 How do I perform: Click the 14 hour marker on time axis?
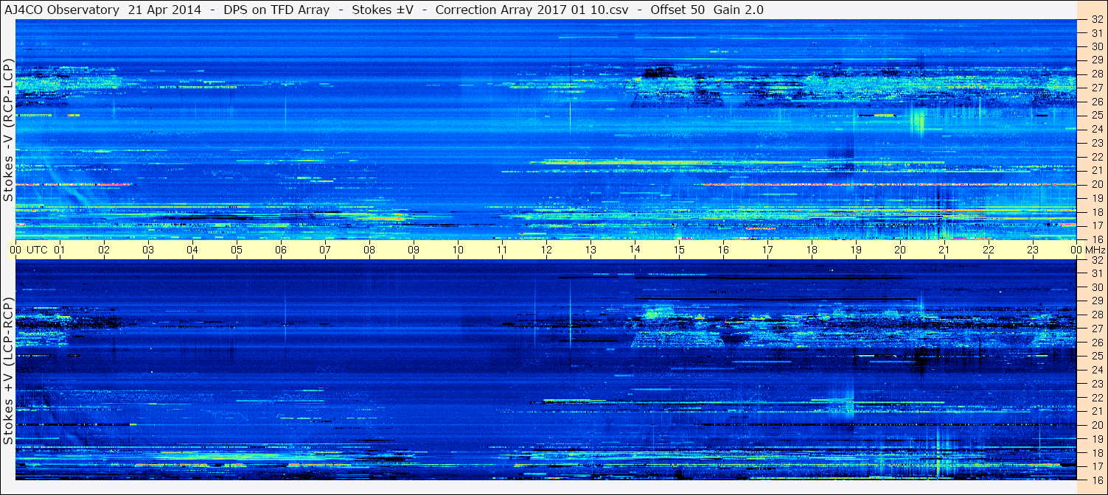pos(635,250)
